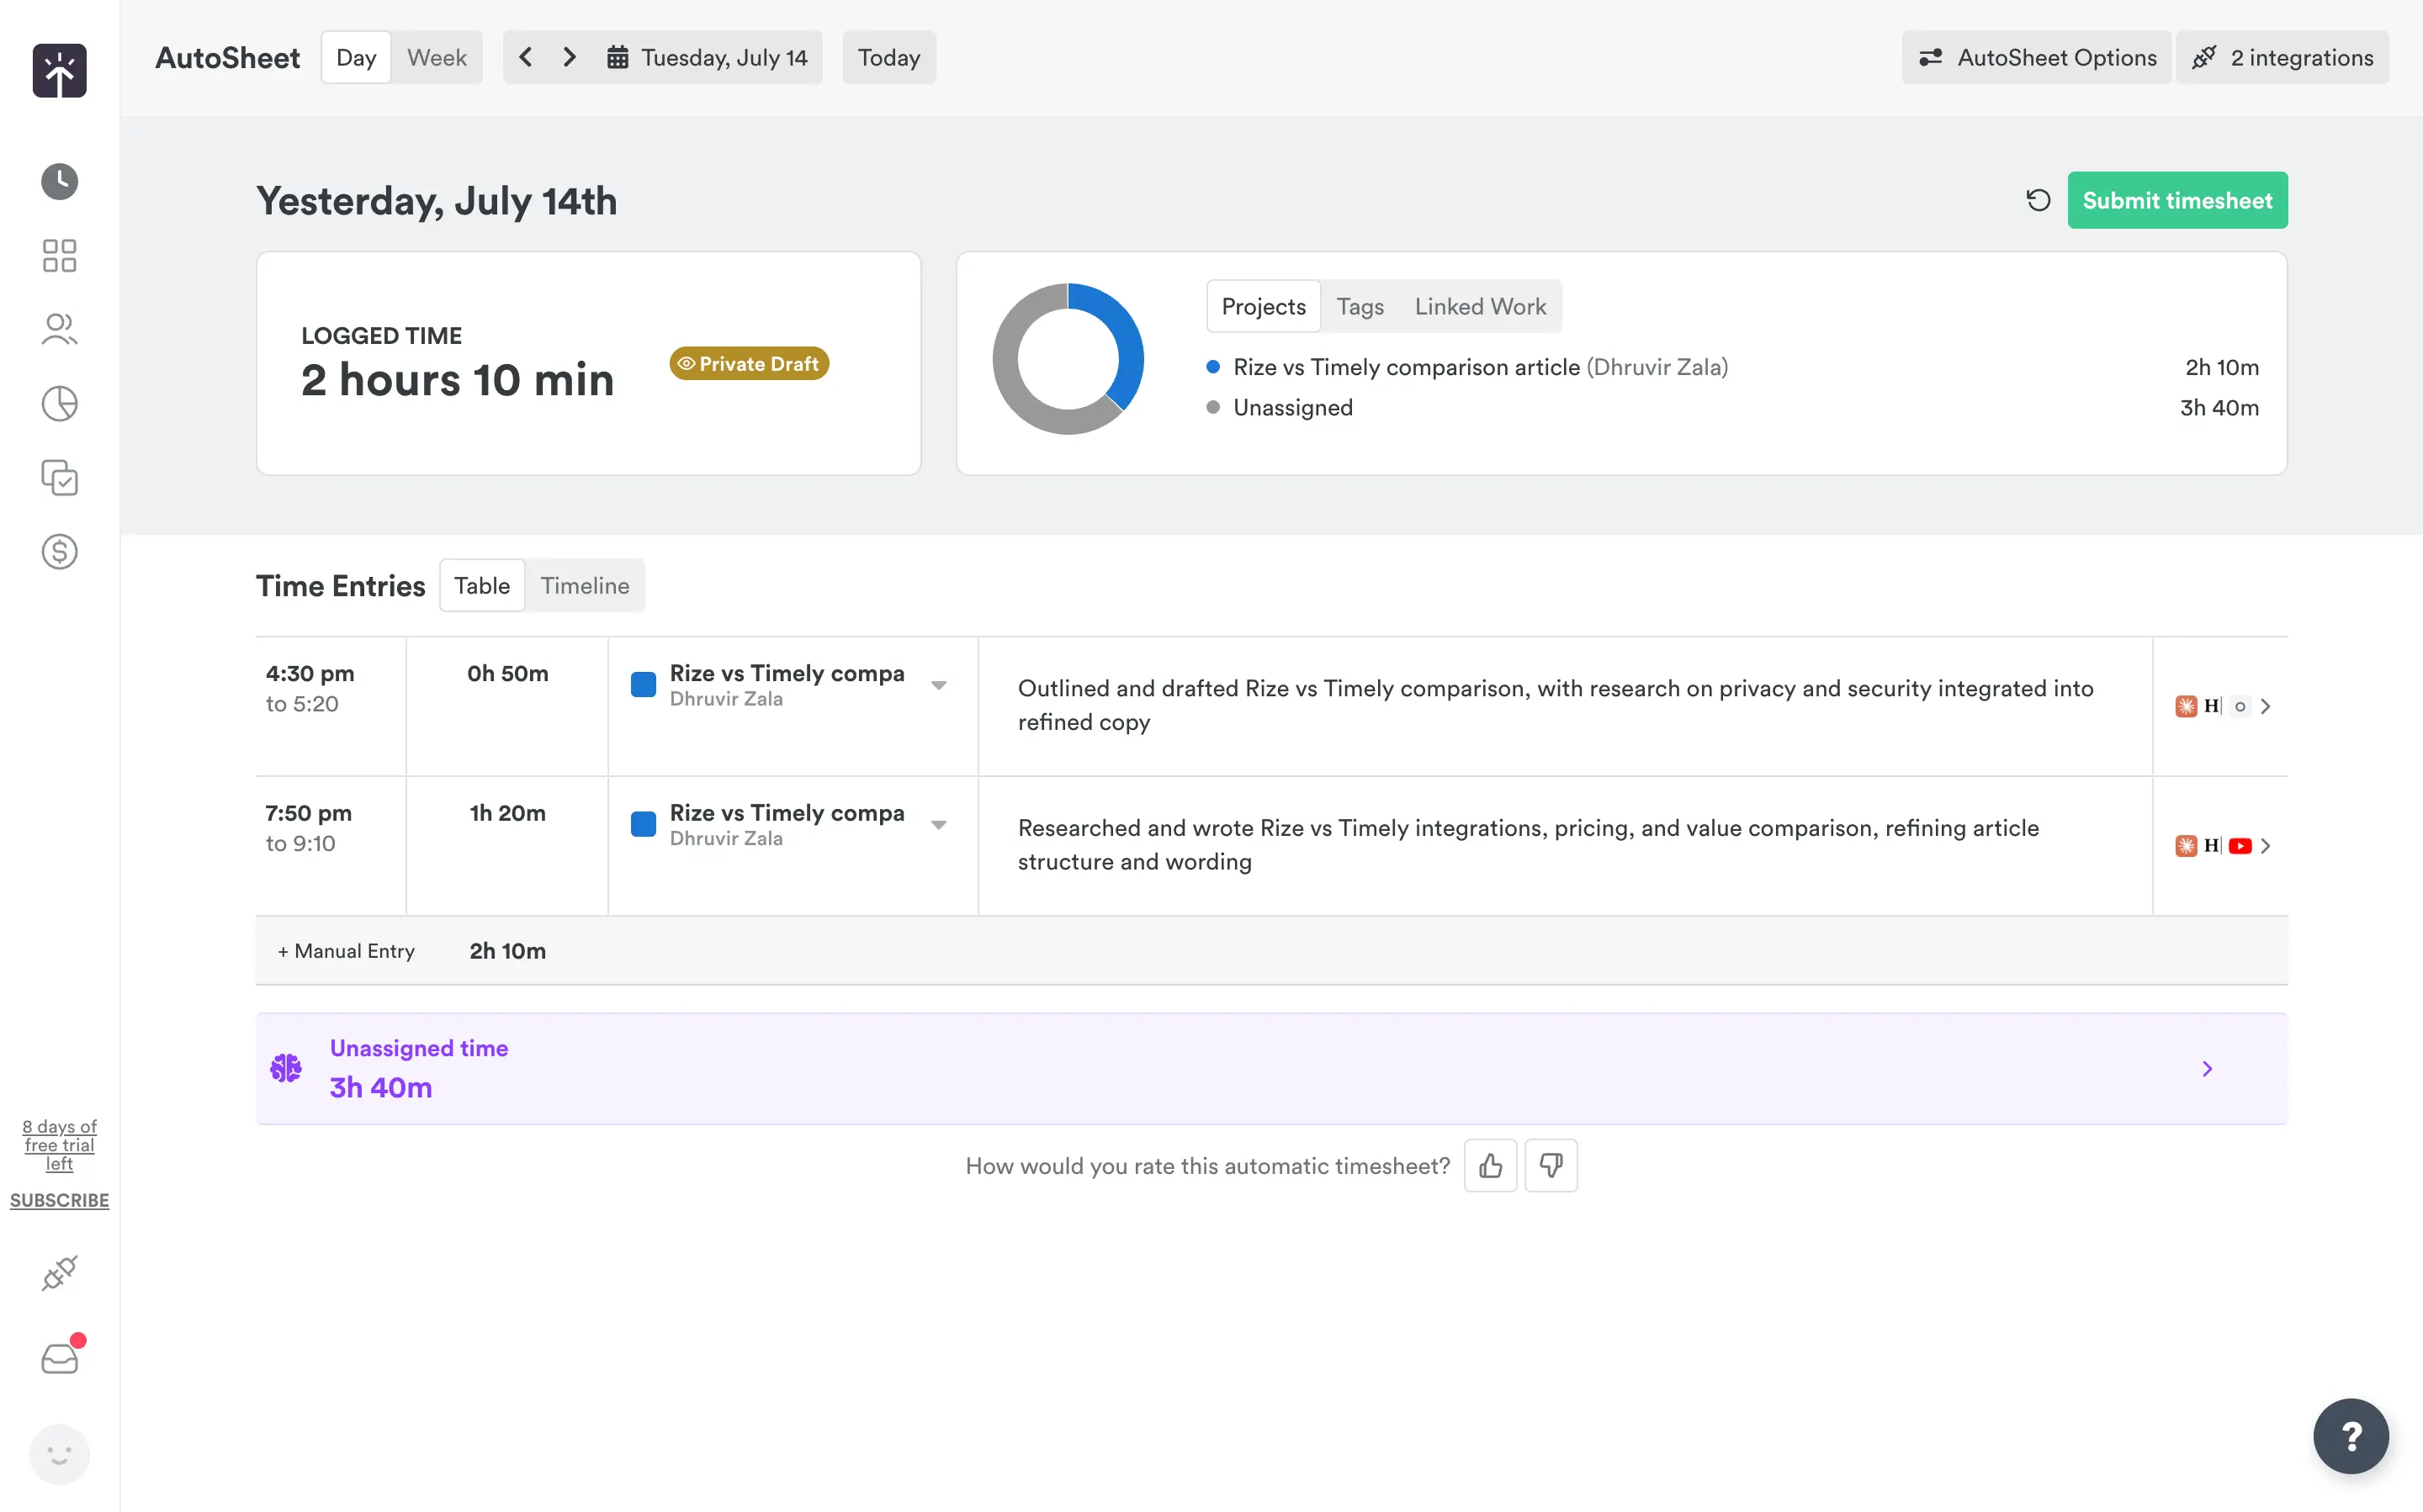Viewport: 2423px width, 1512px height.
Task: Click the thumbs up rating icon
Action: click(x=1491, y=1165)
